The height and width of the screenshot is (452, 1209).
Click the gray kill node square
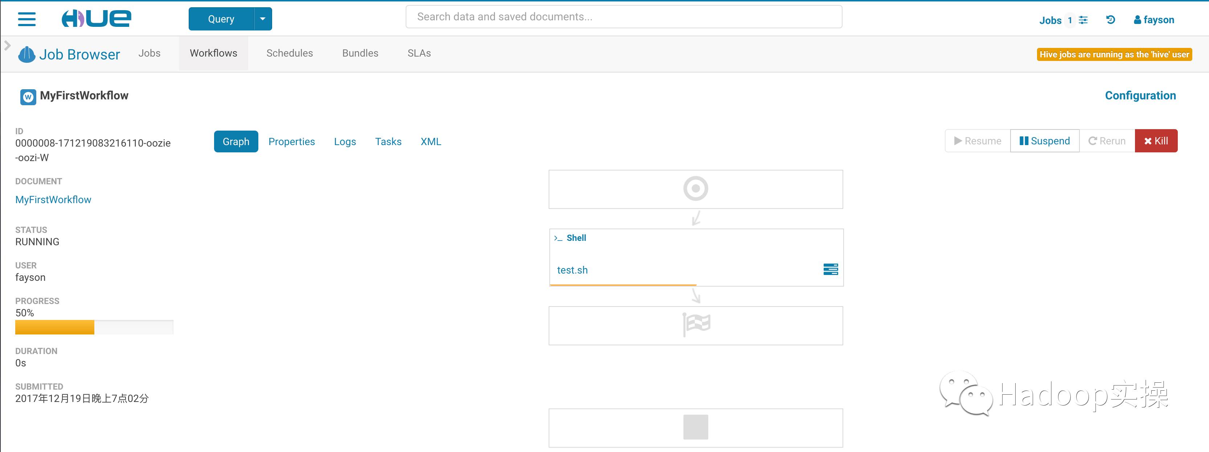pos(695,427)
